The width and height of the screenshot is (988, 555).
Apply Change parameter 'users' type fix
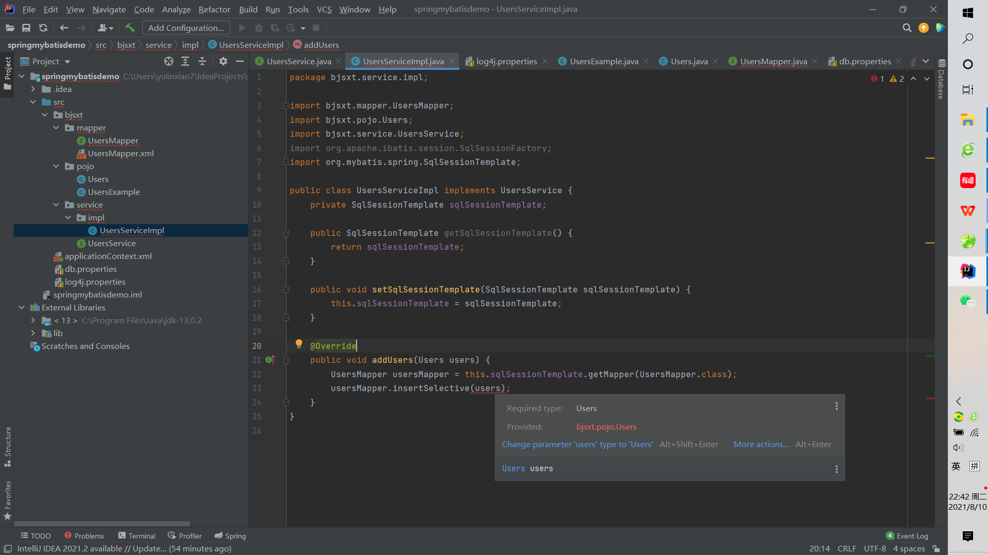pyautogui.click(x=577, y=444)
